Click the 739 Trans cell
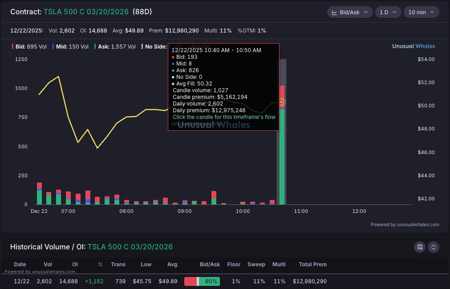This screenshot has width=450, height=289. click(x=120, y=281)
